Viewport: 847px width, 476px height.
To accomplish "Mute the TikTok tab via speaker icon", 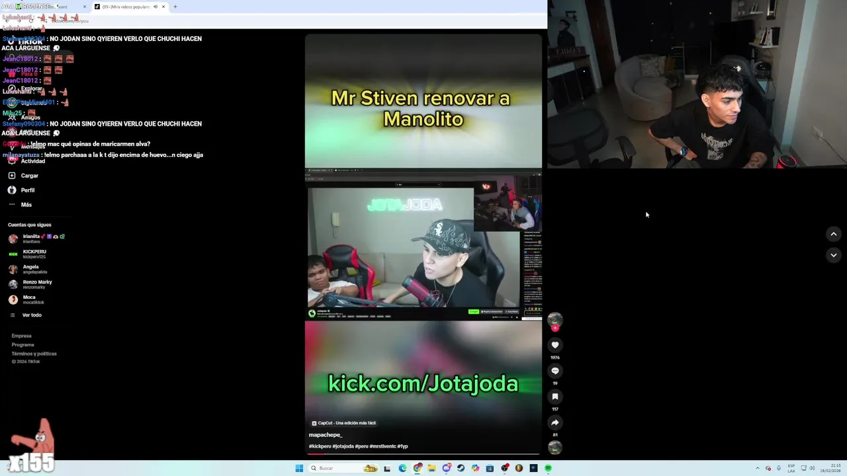I will [x=156, y=7].
